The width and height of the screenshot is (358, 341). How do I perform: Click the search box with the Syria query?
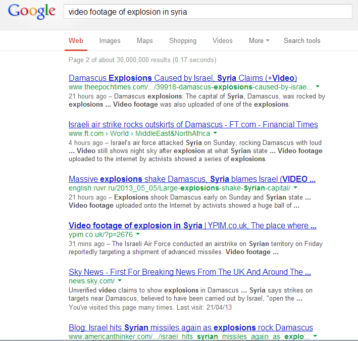[x=208, y=12]
